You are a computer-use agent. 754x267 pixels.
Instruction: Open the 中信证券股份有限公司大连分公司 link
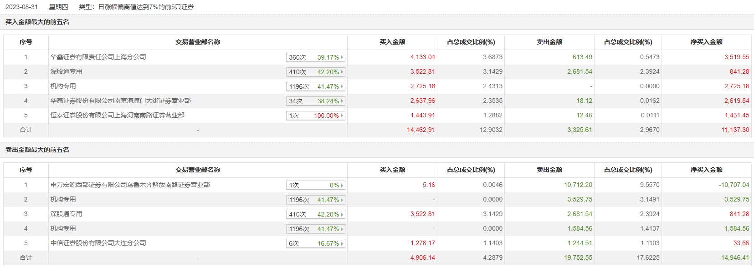tap(98, 243)
